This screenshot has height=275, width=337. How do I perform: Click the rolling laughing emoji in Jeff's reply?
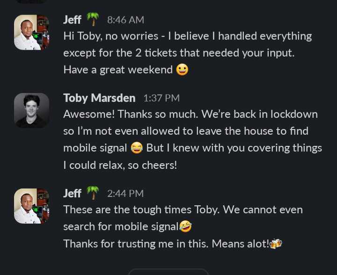coord(185,226)
